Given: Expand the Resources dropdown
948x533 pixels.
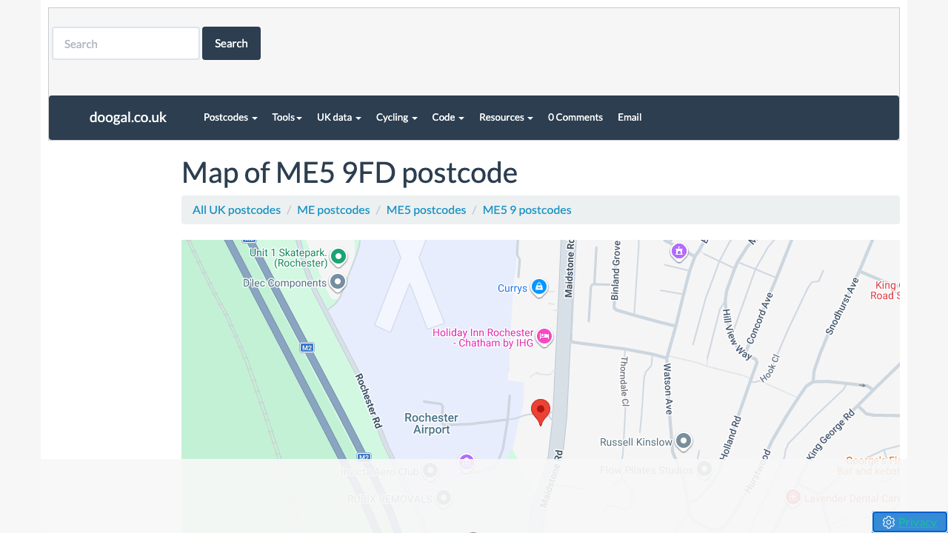Looking at the screenshot, I should click(x=506, y=117).
